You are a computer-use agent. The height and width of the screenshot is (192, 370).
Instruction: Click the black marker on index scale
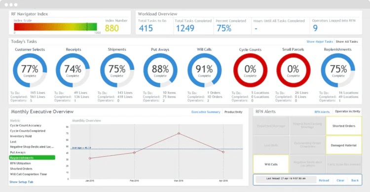coord(87,27)
